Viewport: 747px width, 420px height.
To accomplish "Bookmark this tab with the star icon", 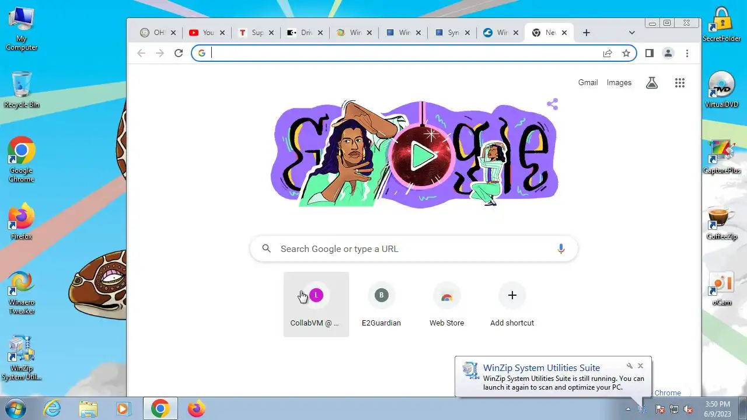I will (626, 53).
